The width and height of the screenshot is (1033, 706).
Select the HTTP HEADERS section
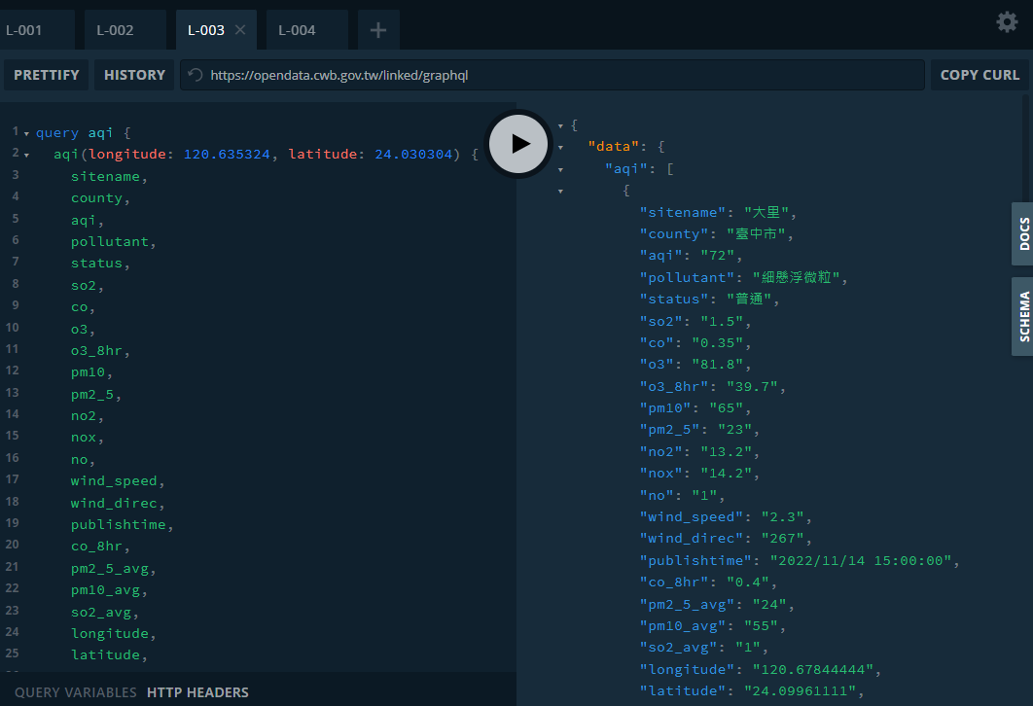coord(197,692)
